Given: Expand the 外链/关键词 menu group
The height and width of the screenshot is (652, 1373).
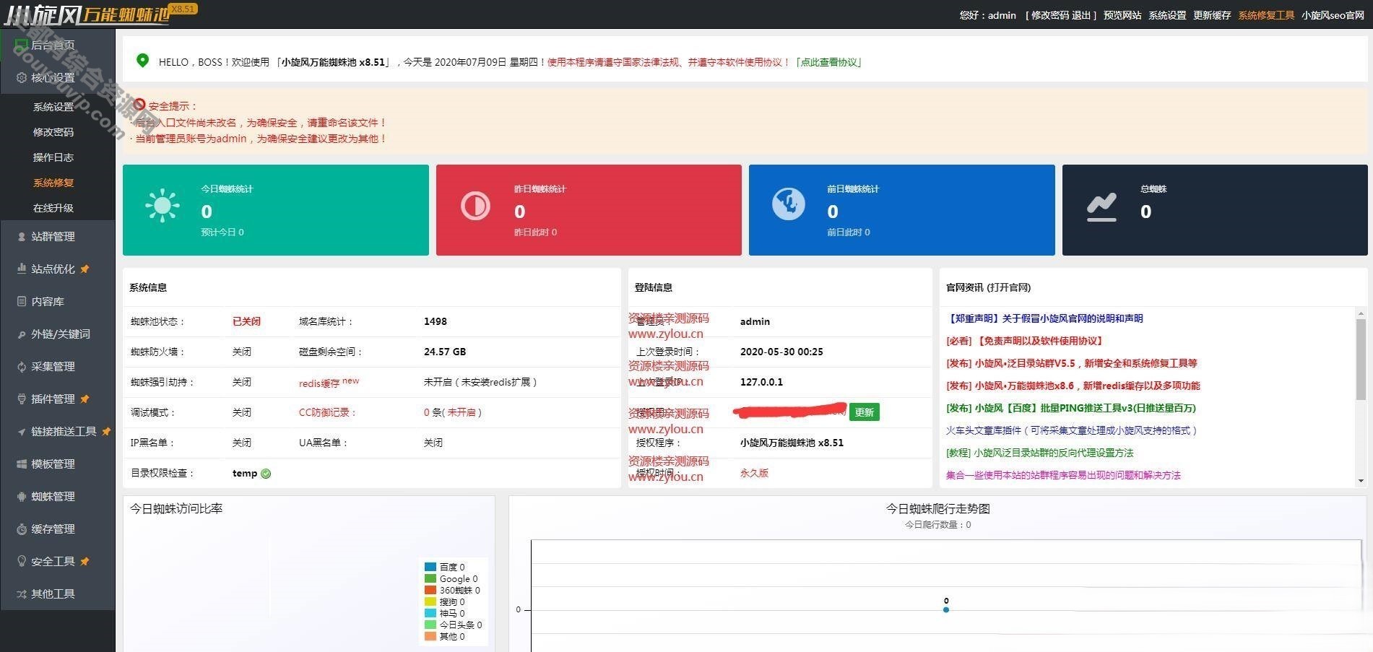Looking at the screenshot, I should click(x=58, y=334).
